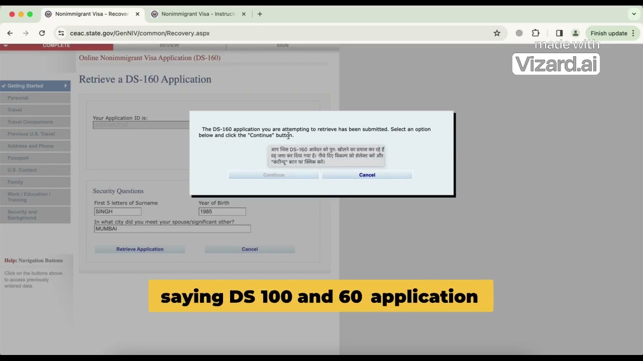Screen dimensions: 643x361
Task: Close the Nonimmigrant Visa - Recovery tab
Action: coord(138,14)
